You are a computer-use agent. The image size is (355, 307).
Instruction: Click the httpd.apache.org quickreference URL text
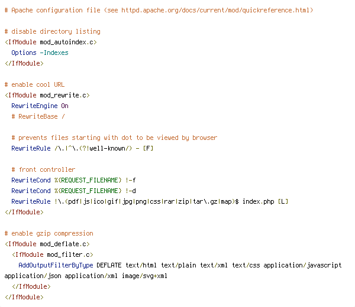tap(215, 11)
